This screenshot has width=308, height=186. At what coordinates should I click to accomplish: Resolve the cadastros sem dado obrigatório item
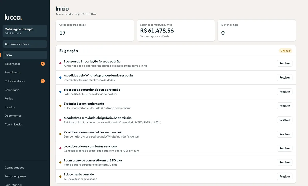click(x=285, y=120)
